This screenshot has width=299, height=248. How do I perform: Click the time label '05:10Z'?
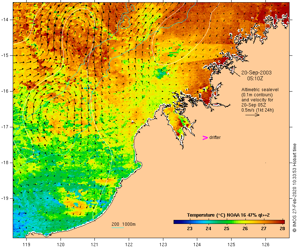point(255,78)
